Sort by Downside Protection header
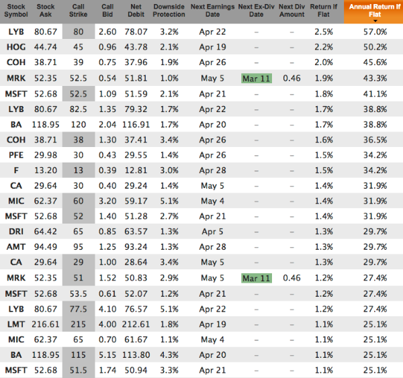The image size is (403, 378). (x=169, y=10)
